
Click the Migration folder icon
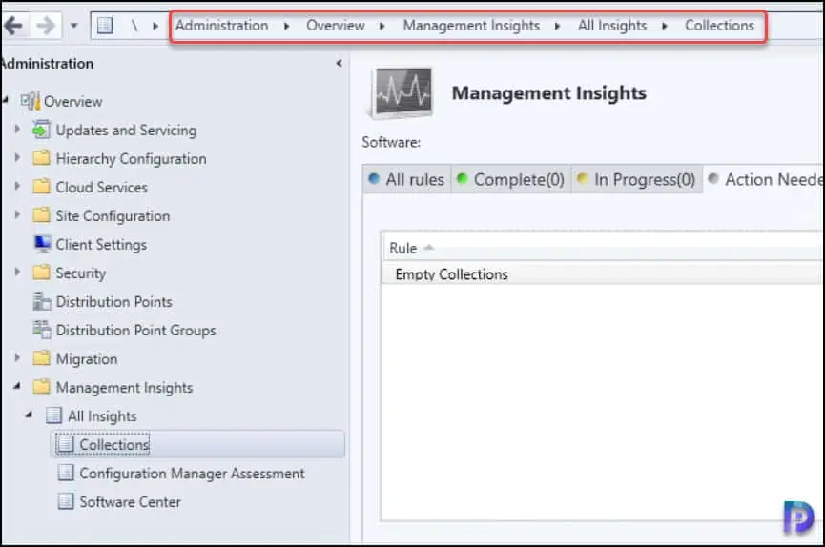click(x=42, y=358)
